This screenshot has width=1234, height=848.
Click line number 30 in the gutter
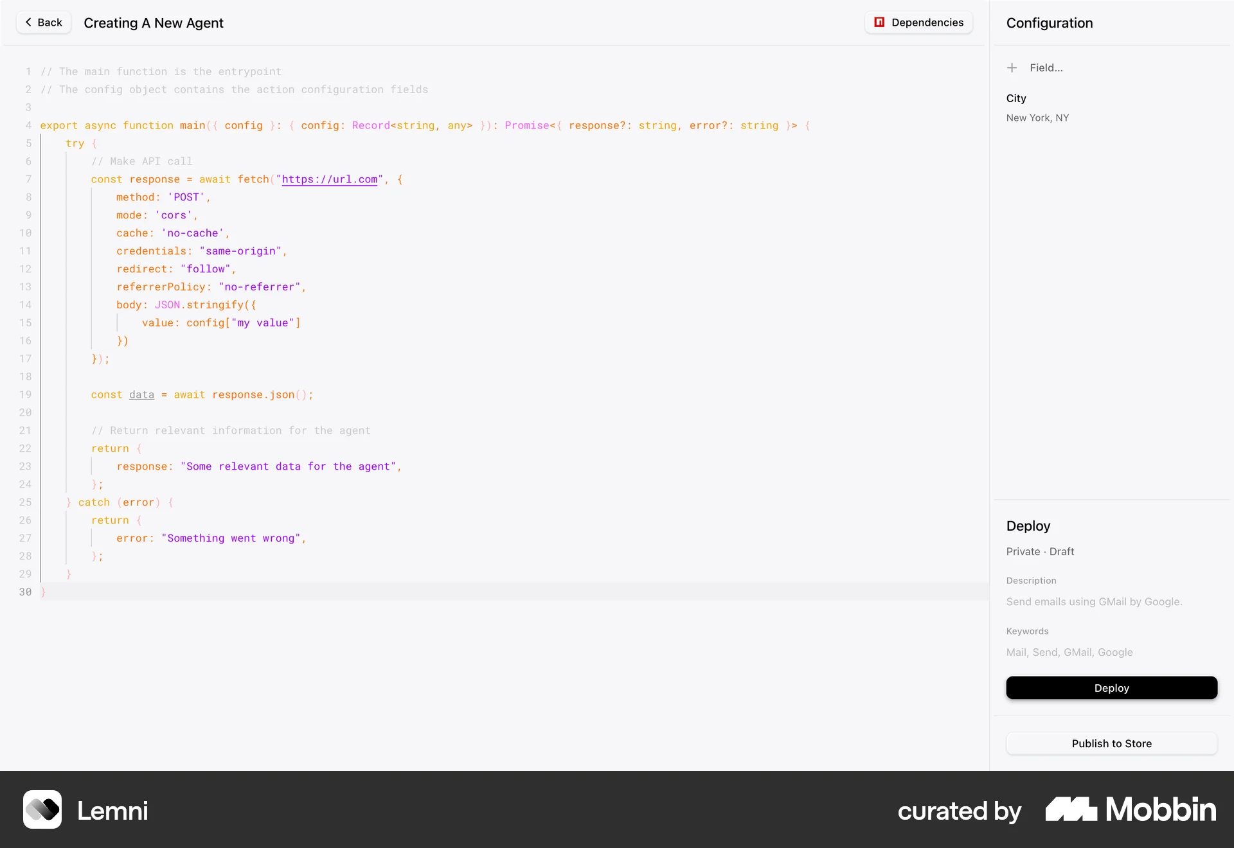(x=26, y=592)
